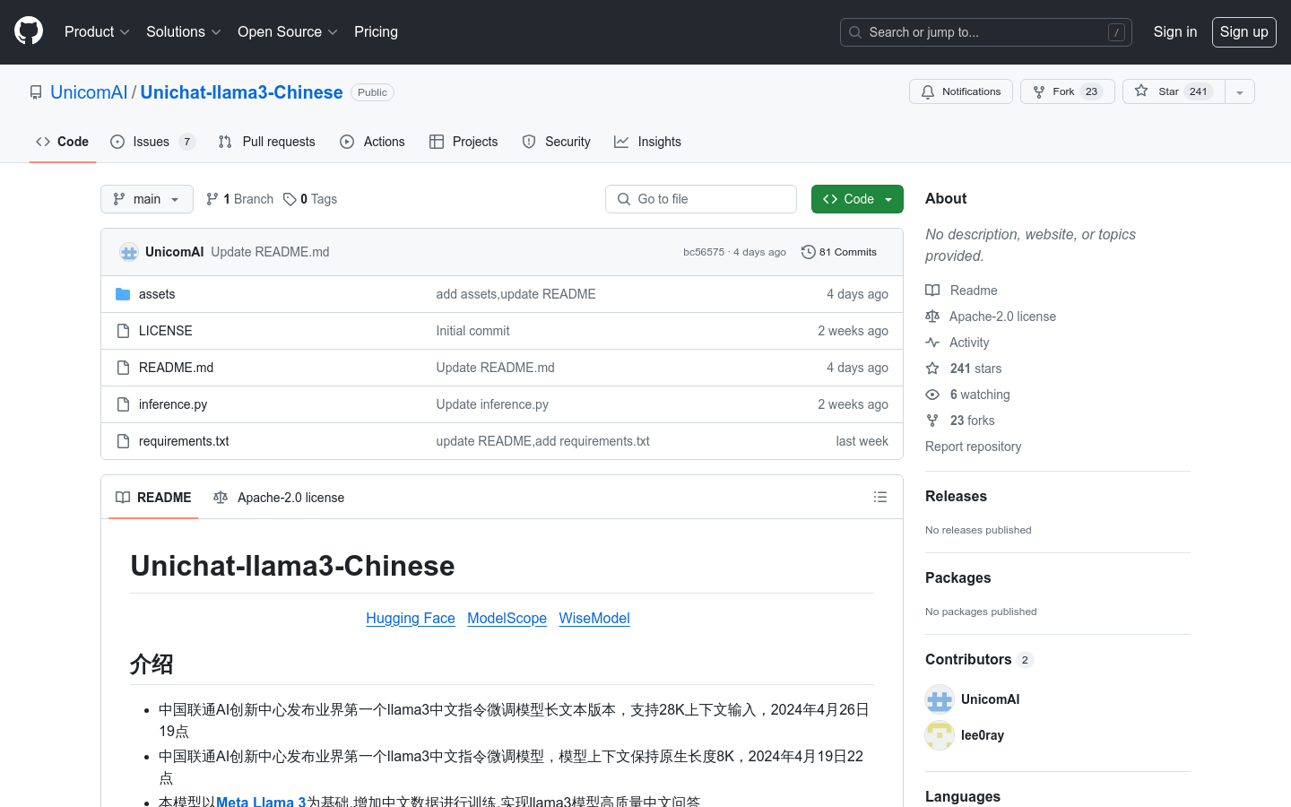Switch to the Apache-2.0 license tab
Image resolution: width=1291 pixels, height=807 pixels.
(279, 498)
